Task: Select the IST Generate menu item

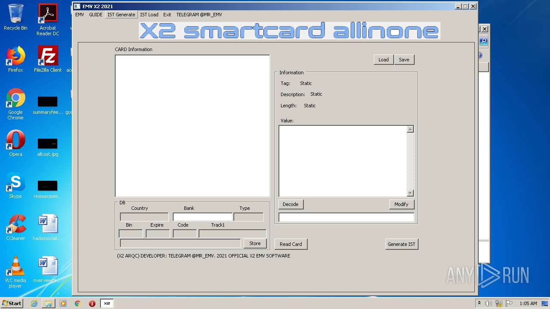Action: click(121, 15)
